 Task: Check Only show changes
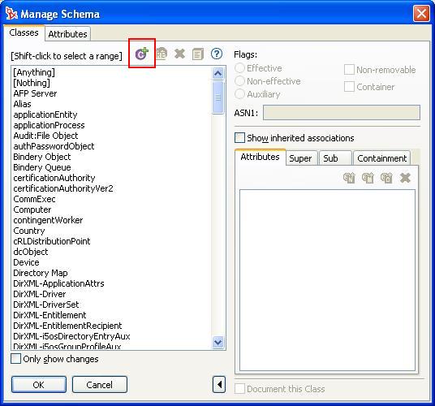(x=15, y=359)
